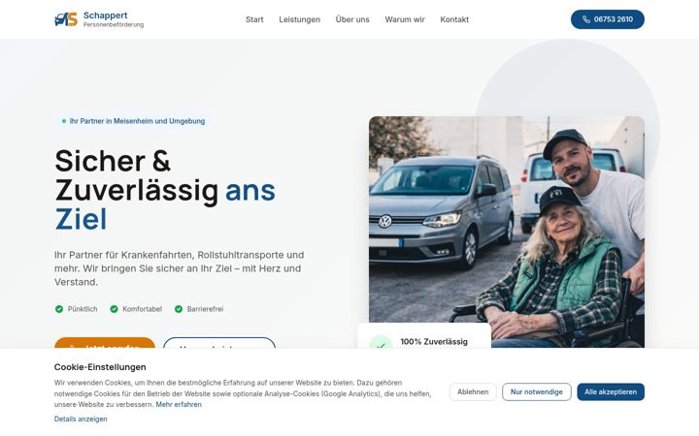The image size is (699, 436).
Task: Select Warum wir in navigation
Action: 405,19
